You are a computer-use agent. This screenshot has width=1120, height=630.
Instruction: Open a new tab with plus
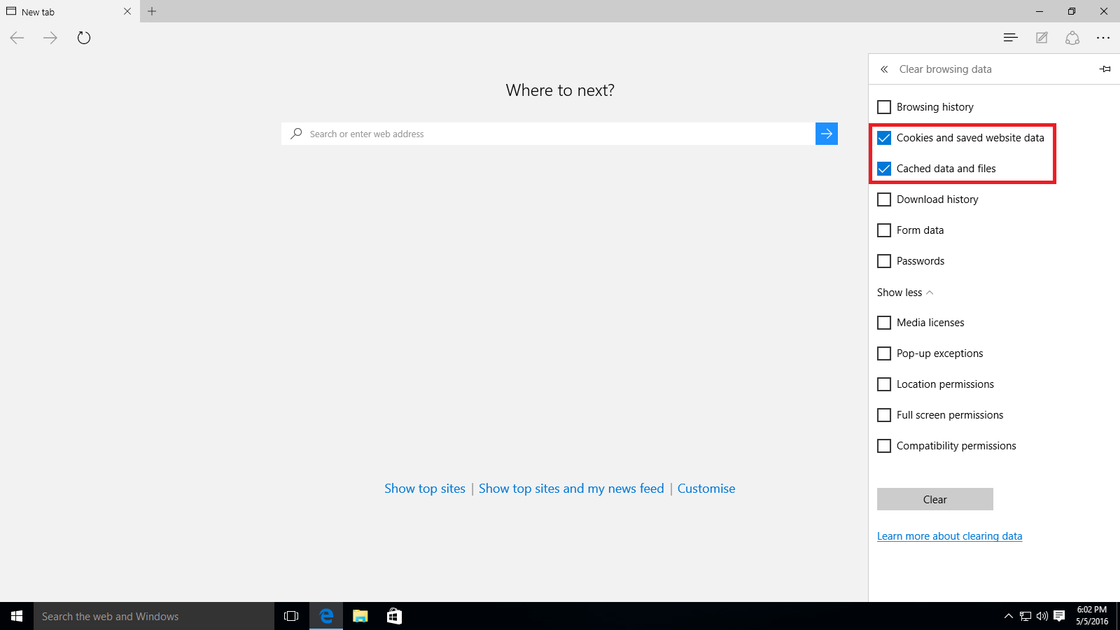[152, 11]
